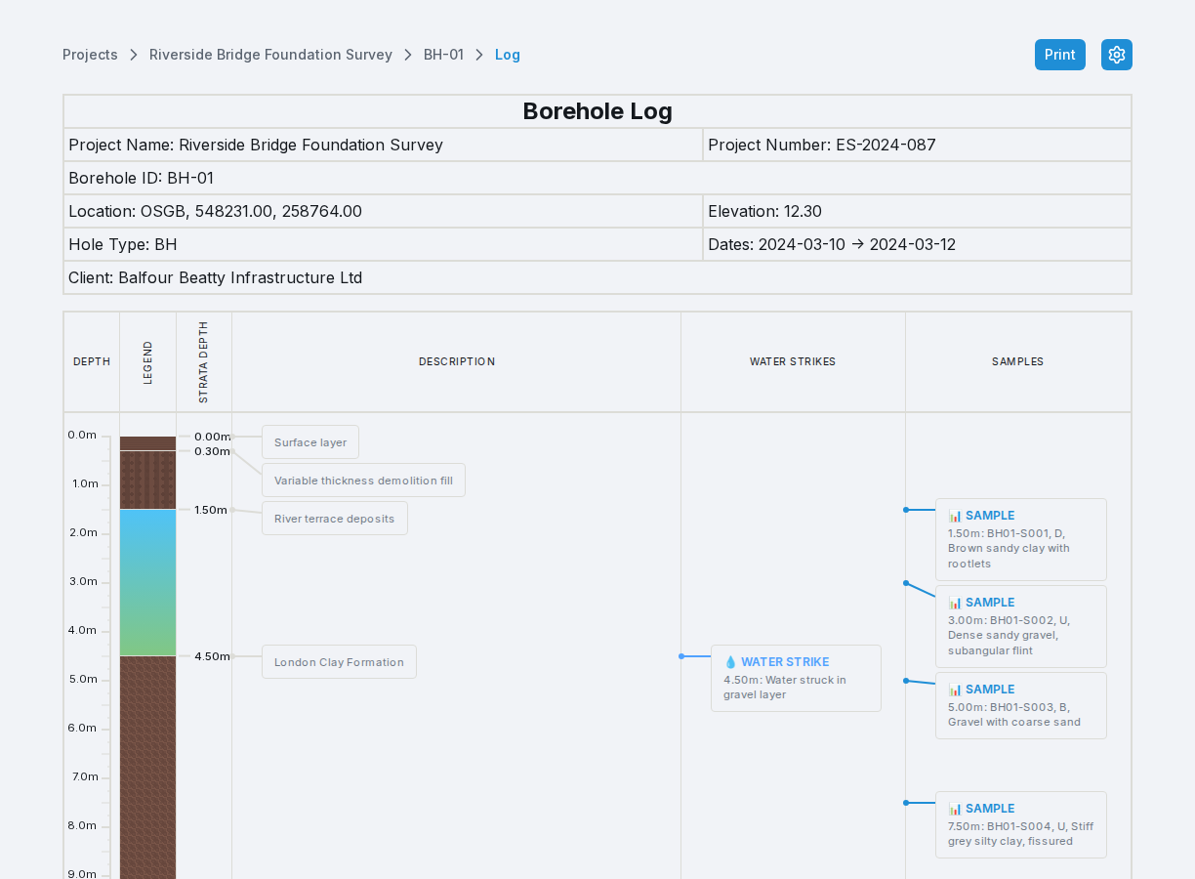This screenshot has width=1195, height=879.
Task: Navigate to BH-01 breadcrumb
Action: [443, 55]
